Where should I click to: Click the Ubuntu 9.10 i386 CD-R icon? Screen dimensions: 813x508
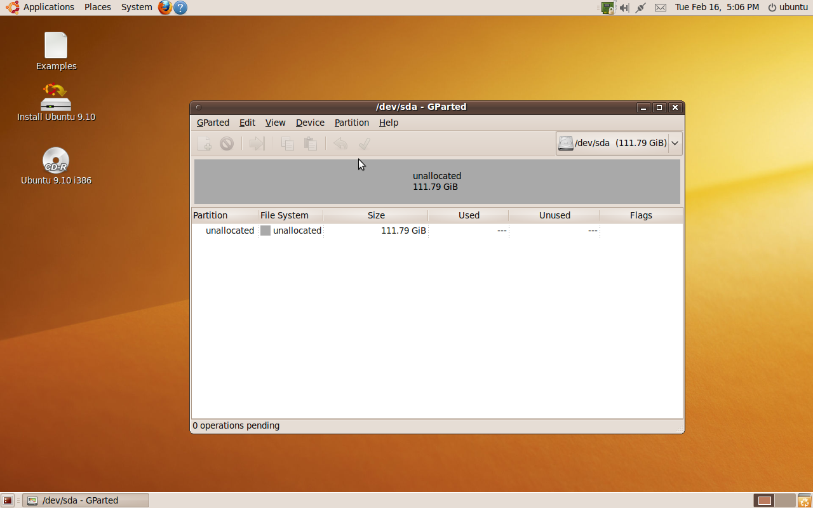coord(56,166)
